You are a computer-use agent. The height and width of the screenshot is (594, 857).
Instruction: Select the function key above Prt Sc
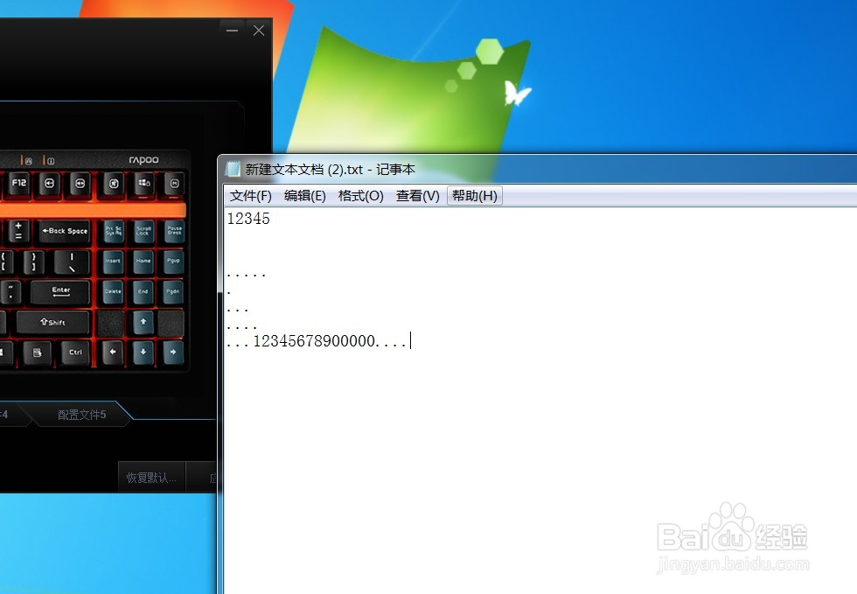pyautogui.click(x=114, y=184)
